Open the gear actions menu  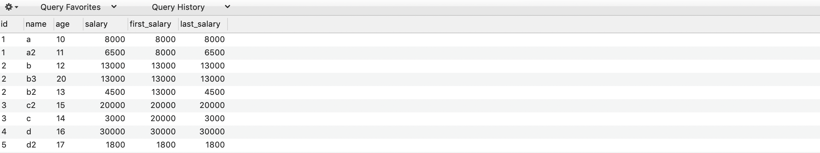point(11,7)
